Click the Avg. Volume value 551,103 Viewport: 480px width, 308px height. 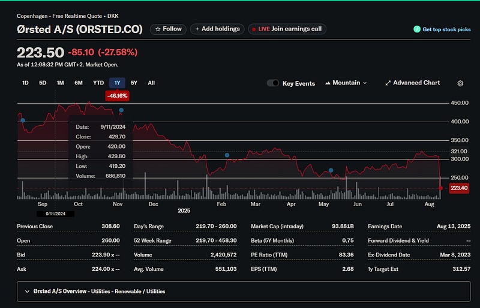pyautogui.click(x=226, y=269)
